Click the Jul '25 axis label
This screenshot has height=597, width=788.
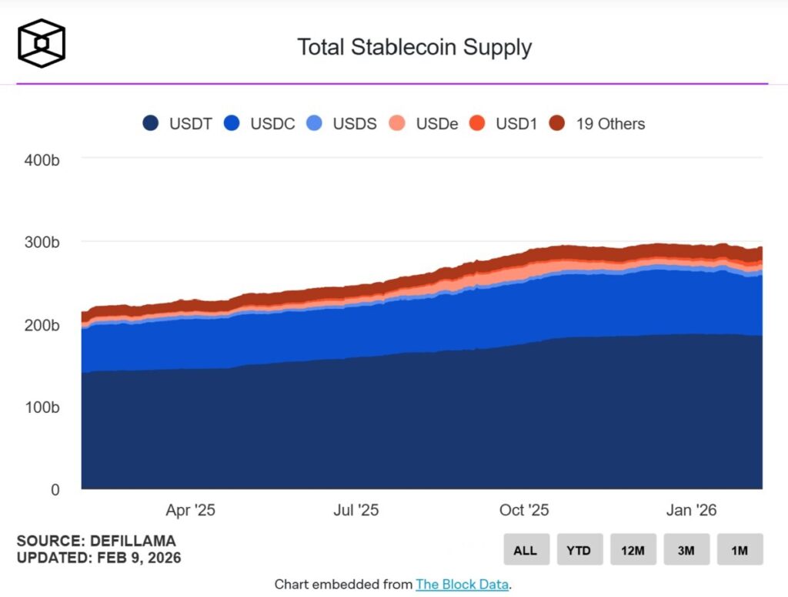pos(356,510)
